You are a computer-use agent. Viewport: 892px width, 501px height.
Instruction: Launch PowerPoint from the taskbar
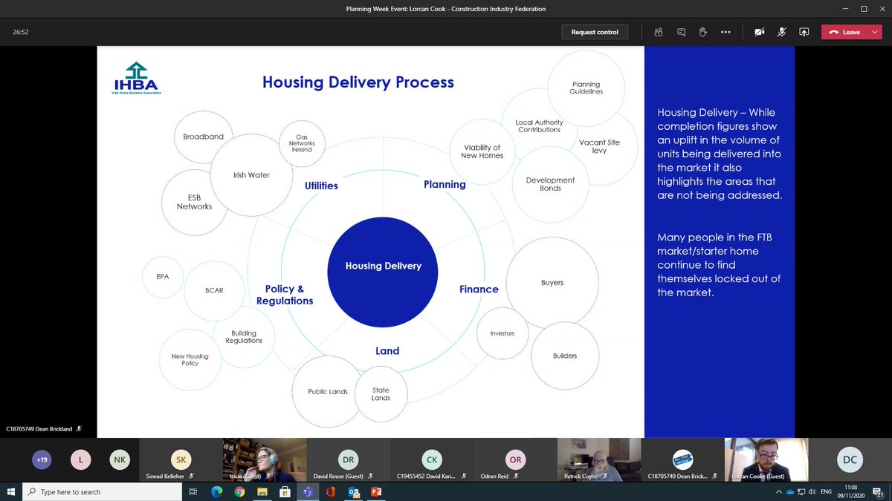click(x=376, y=491)
